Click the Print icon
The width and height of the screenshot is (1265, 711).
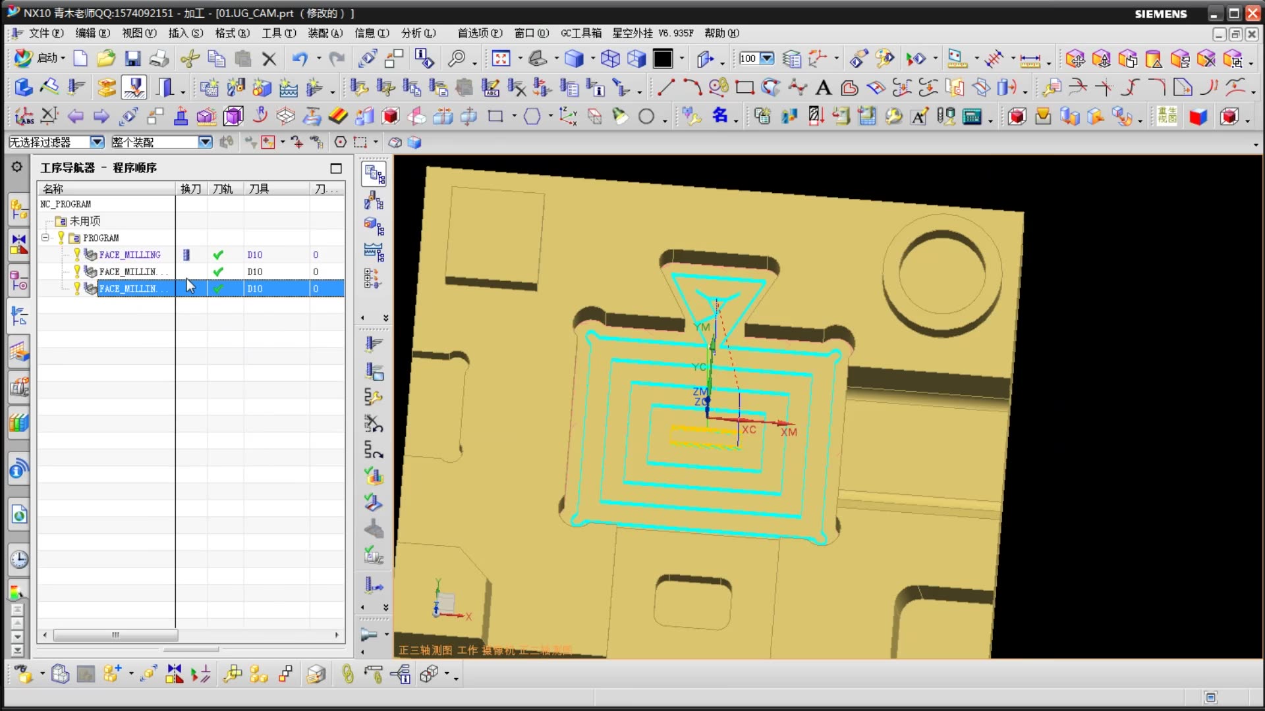[159, 59]
